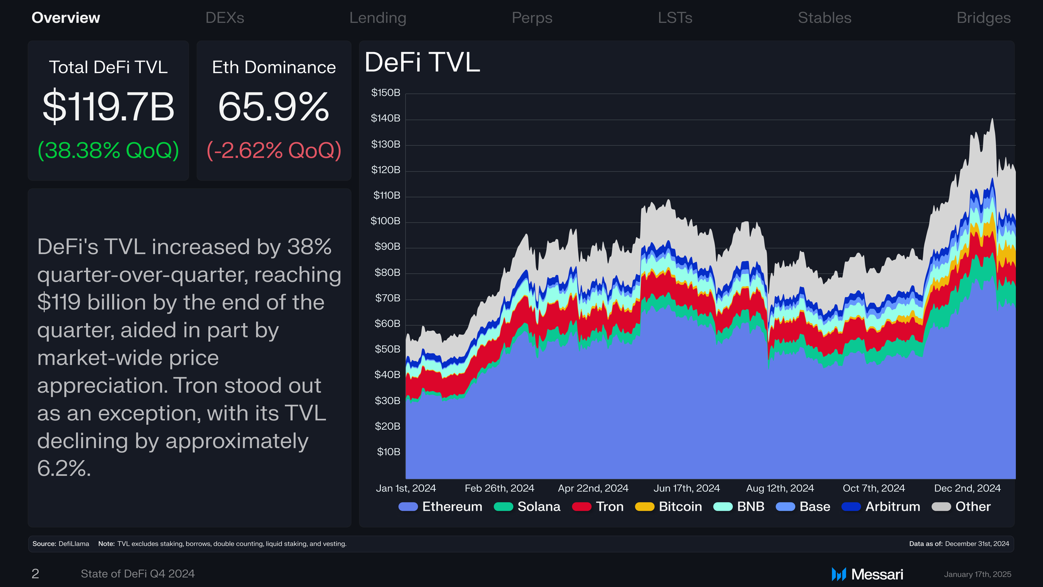Select the "BNB" legend label
1043x587 pixels.
(751, 507)
